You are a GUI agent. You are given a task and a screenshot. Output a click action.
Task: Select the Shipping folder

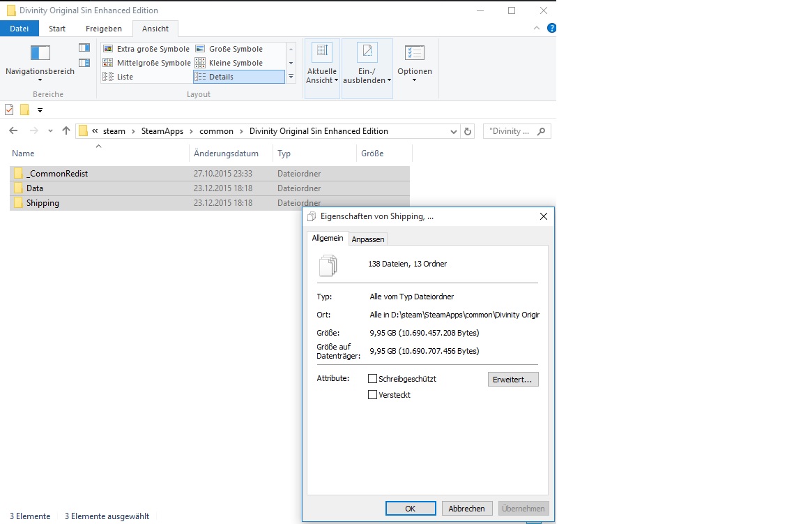(209, 203)
